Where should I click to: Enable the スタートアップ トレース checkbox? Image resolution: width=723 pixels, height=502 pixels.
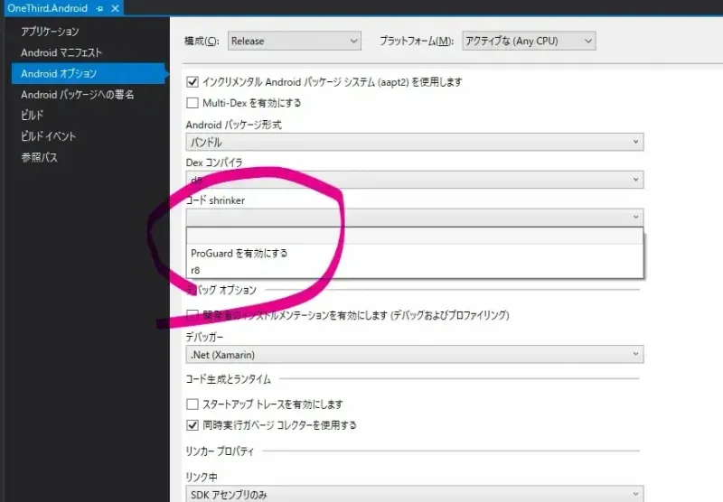[x=192, y=404]
